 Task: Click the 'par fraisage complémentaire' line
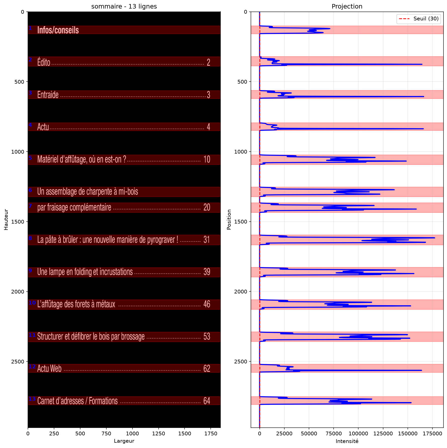(x=124, y=208)
